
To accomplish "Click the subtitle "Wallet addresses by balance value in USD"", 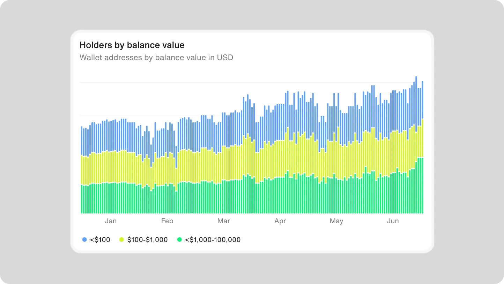I will point(156,58).
